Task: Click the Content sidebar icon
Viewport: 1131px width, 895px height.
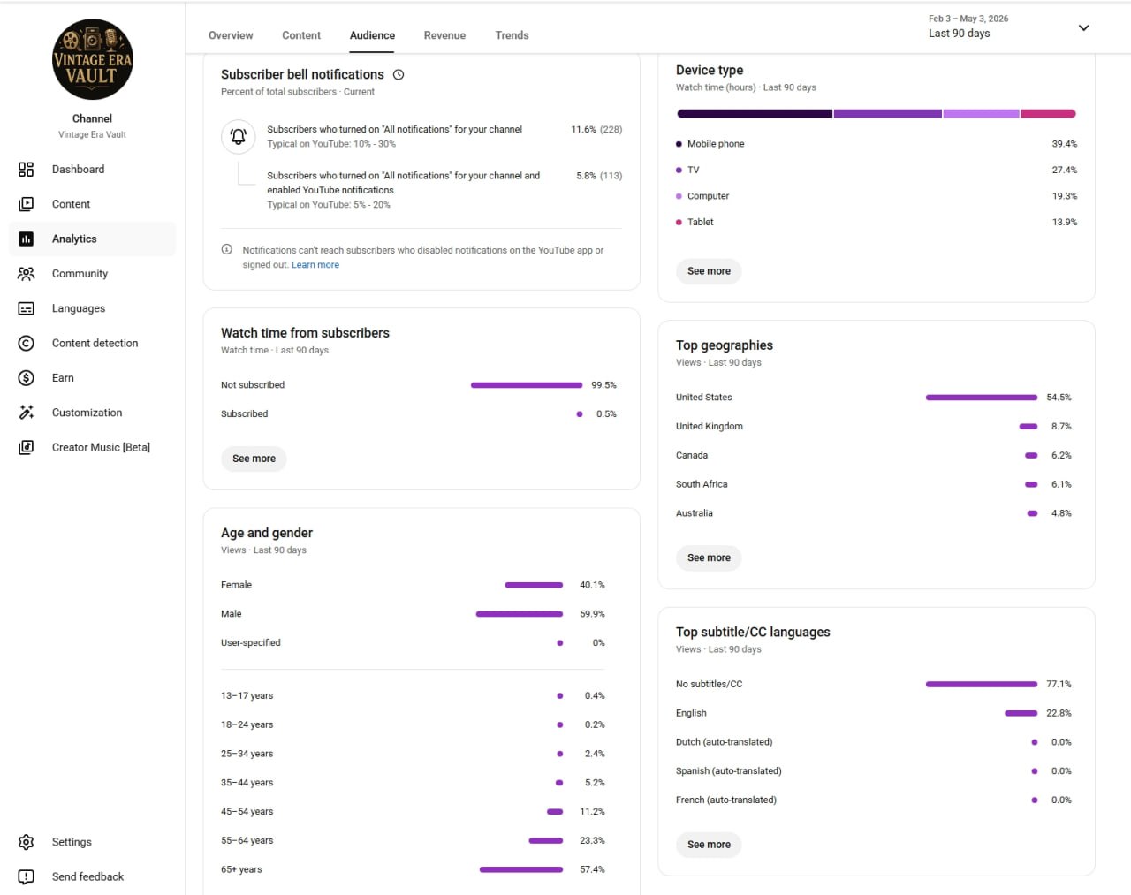Action: point(27,204)
